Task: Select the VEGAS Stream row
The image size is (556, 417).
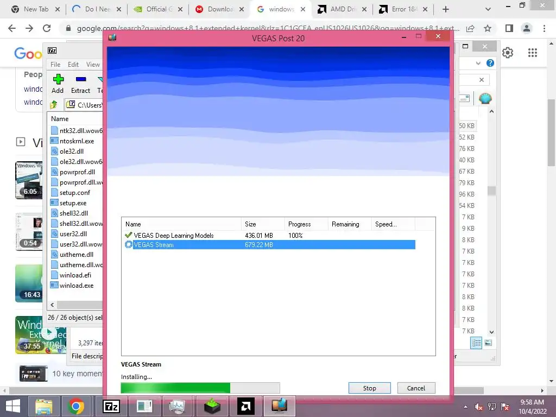Action: [269, 245]
